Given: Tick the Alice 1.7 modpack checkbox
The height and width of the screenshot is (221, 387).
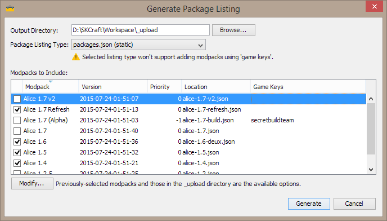Looking at the screenshot, I should [x=17, y=131].
